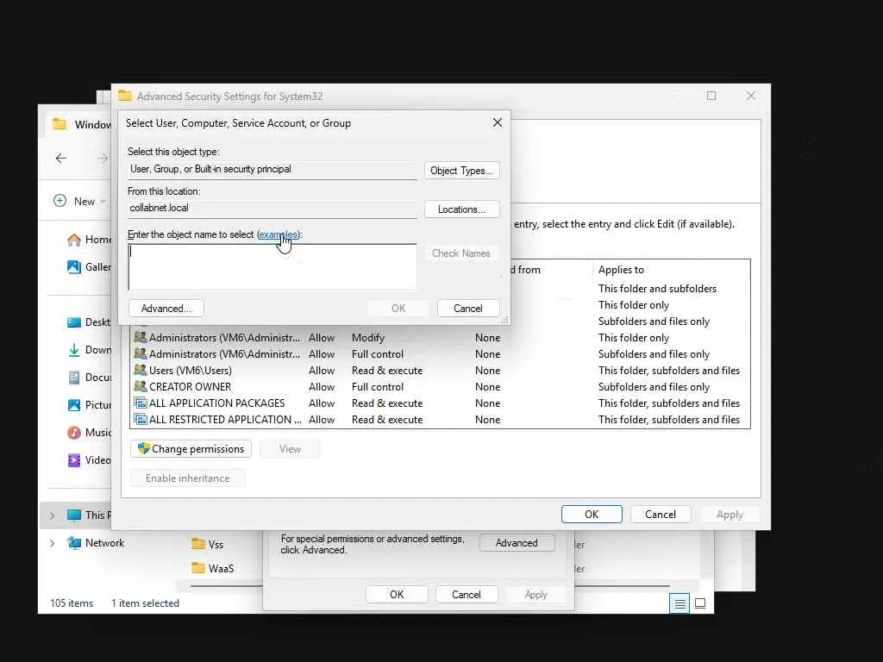This screenshot has height=662, width=883.
Task: Open the Advanced... search button
Action: tap(166, 309)
